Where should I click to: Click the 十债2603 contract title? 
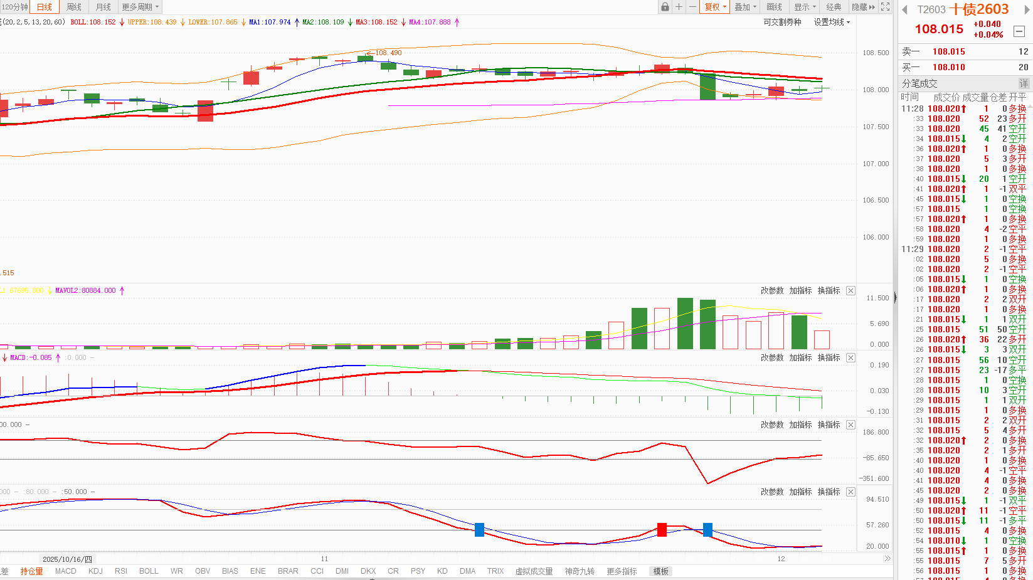tap(978, 9)
